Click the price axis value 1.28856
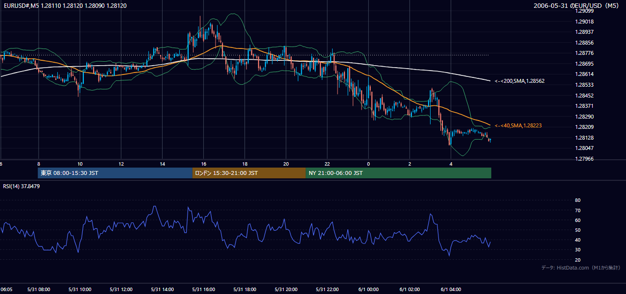The width and height of the screenshot is (626, 294). pos(584,43)
